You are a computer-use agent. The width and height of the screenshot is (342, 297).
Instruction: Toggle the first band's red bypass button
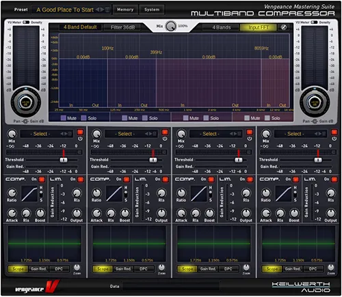click(x=80, y=132)
